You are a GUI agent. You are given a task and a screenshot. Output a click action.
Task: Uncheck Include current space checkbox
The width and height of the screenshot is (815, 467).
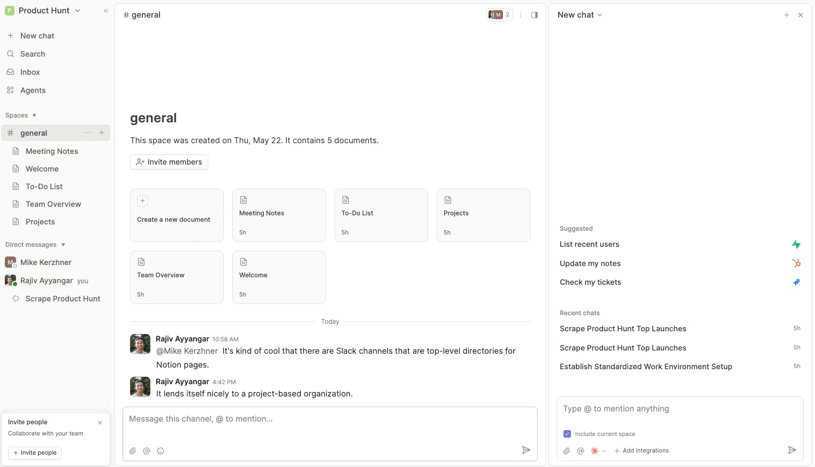pyautogui.click(x=567, y=434)
